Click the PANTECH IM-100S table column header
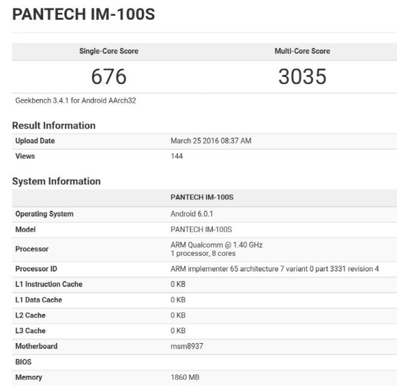Screen dimensions: 397x390 (x=202, y=197)
